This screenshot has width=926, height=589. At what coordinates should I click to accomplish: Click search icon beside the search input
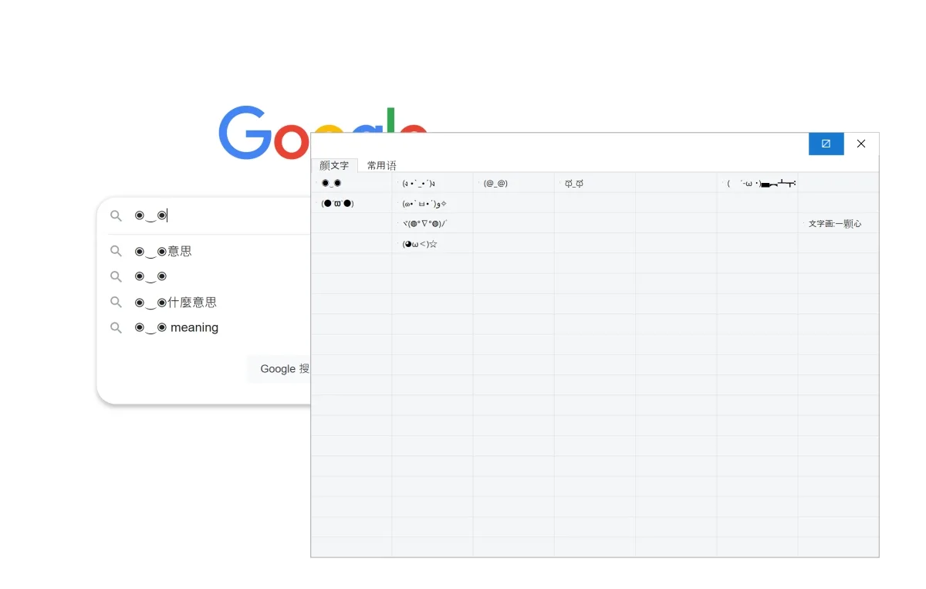[116, 215]
